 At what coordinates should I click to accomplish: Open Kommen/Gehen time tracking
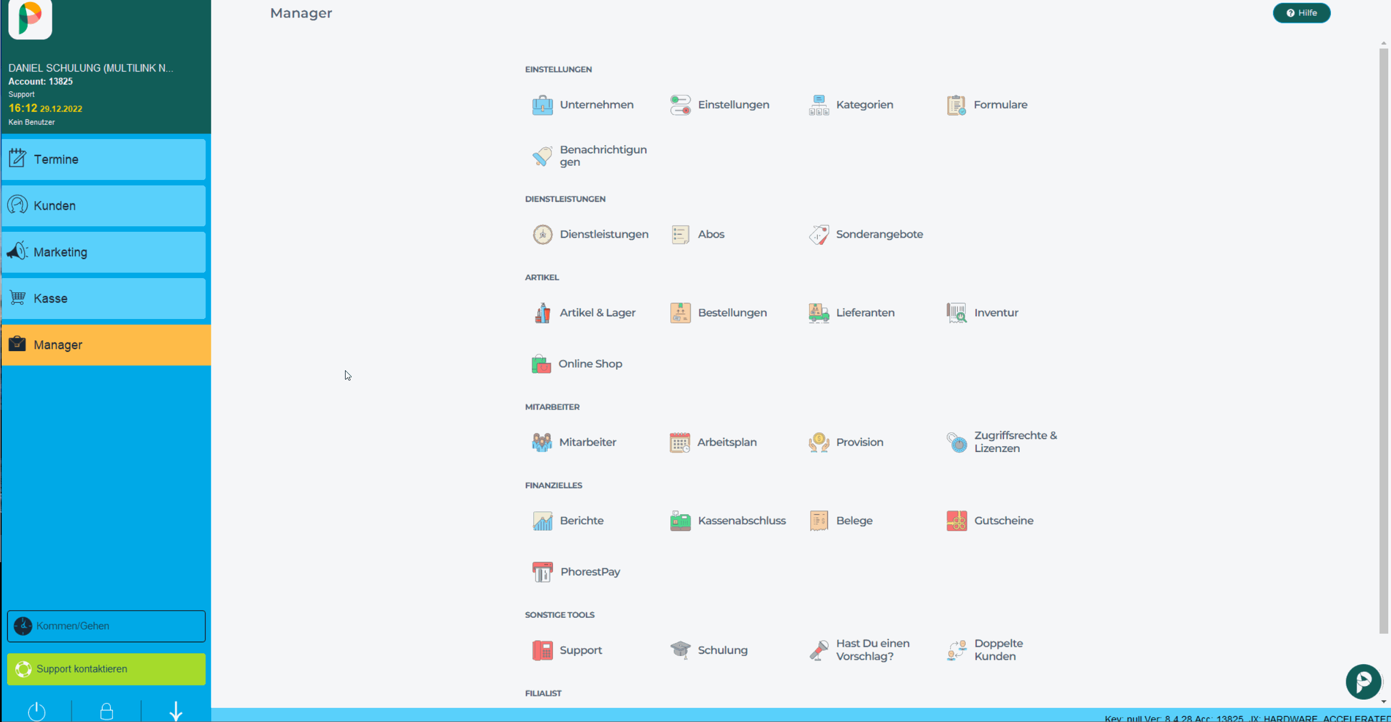106,625
